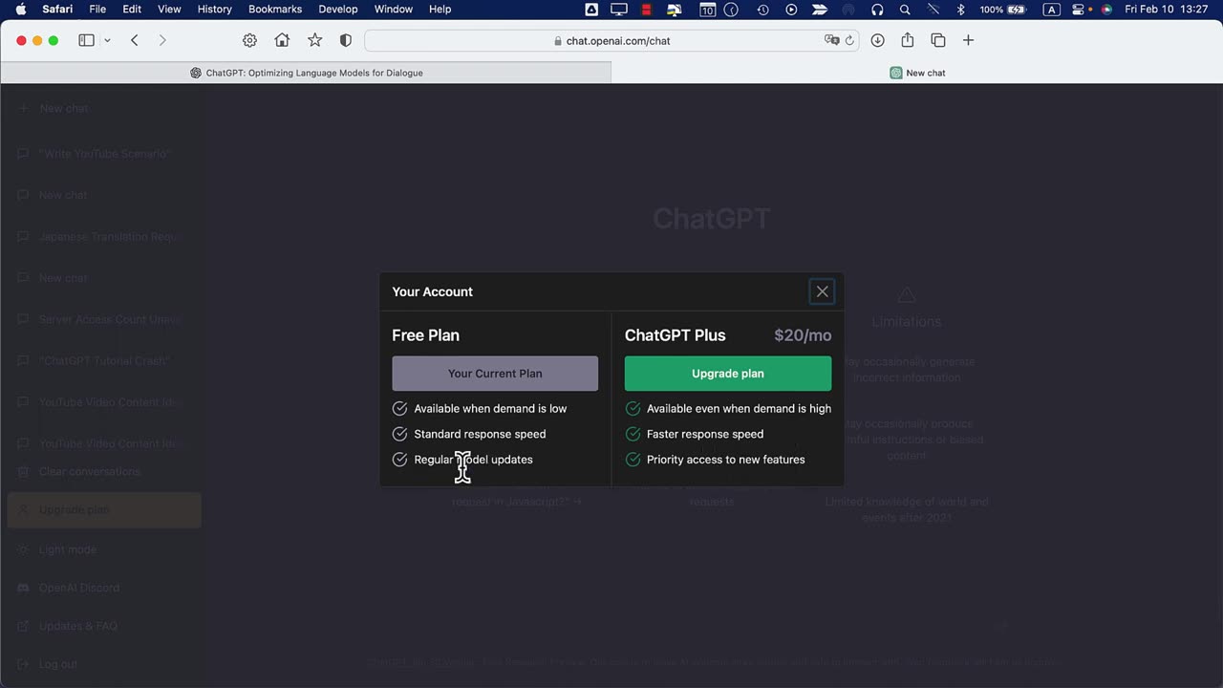Click the dimmed Server Access Count conversation

click(x=104, y=319)
